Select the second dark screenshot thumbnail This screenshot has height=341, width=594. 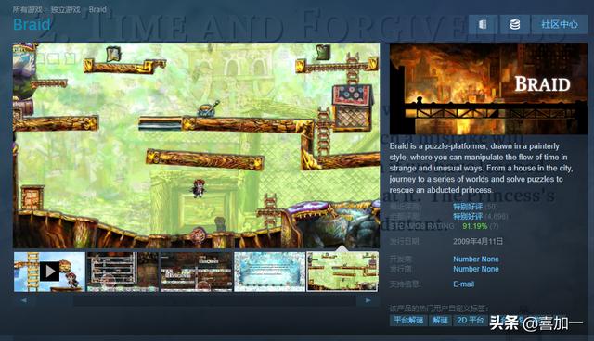pos(123,272)
